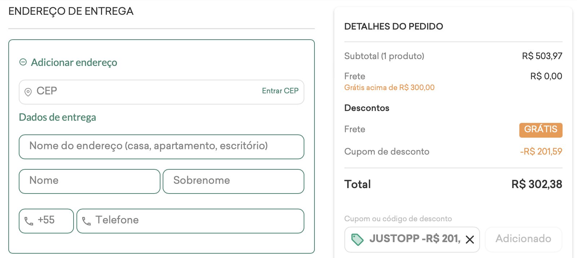The image size is (577, 258).
Task: Click the Nome do endereço field
Action: click(162, 147)
